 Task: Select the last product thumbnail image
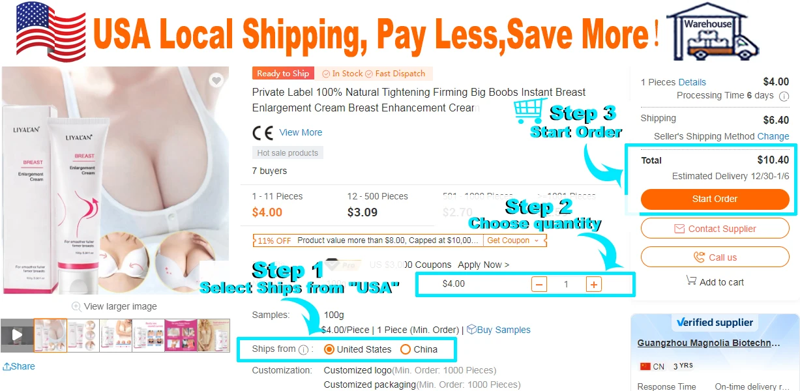coord(213,336)
